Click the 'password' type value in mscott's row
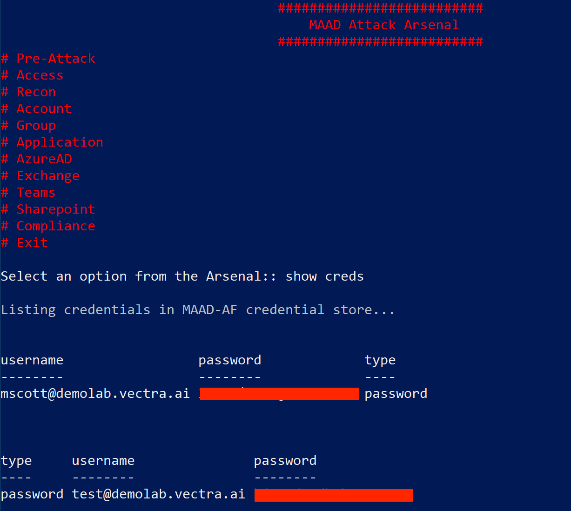 [x=396, y=394]
